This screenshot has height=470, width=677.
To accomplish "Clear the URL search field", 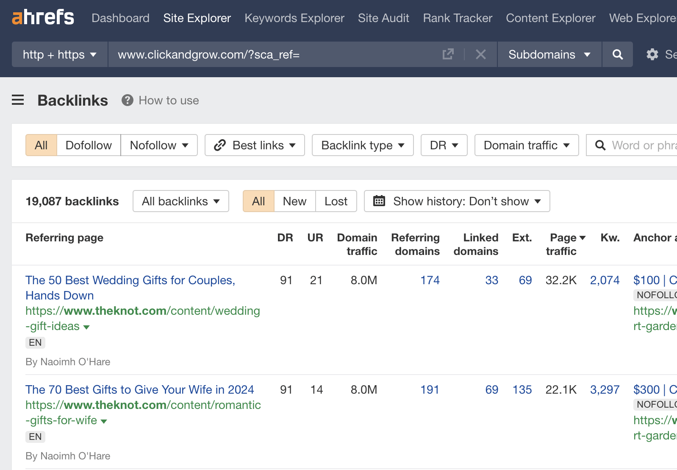I will (480, 54).
